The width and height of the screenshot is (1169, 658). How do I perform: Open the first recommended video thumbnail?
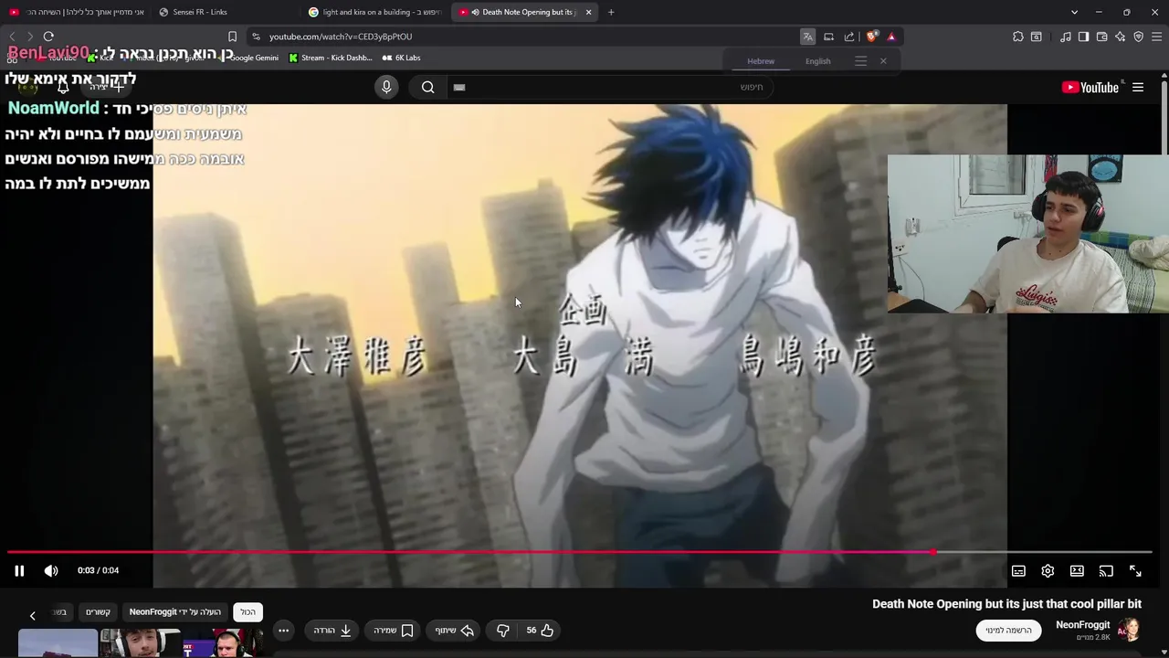coord(58,643)
